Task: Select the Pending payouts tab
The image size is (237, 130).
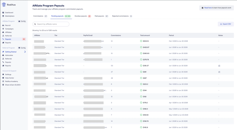Action: [61, 16]
